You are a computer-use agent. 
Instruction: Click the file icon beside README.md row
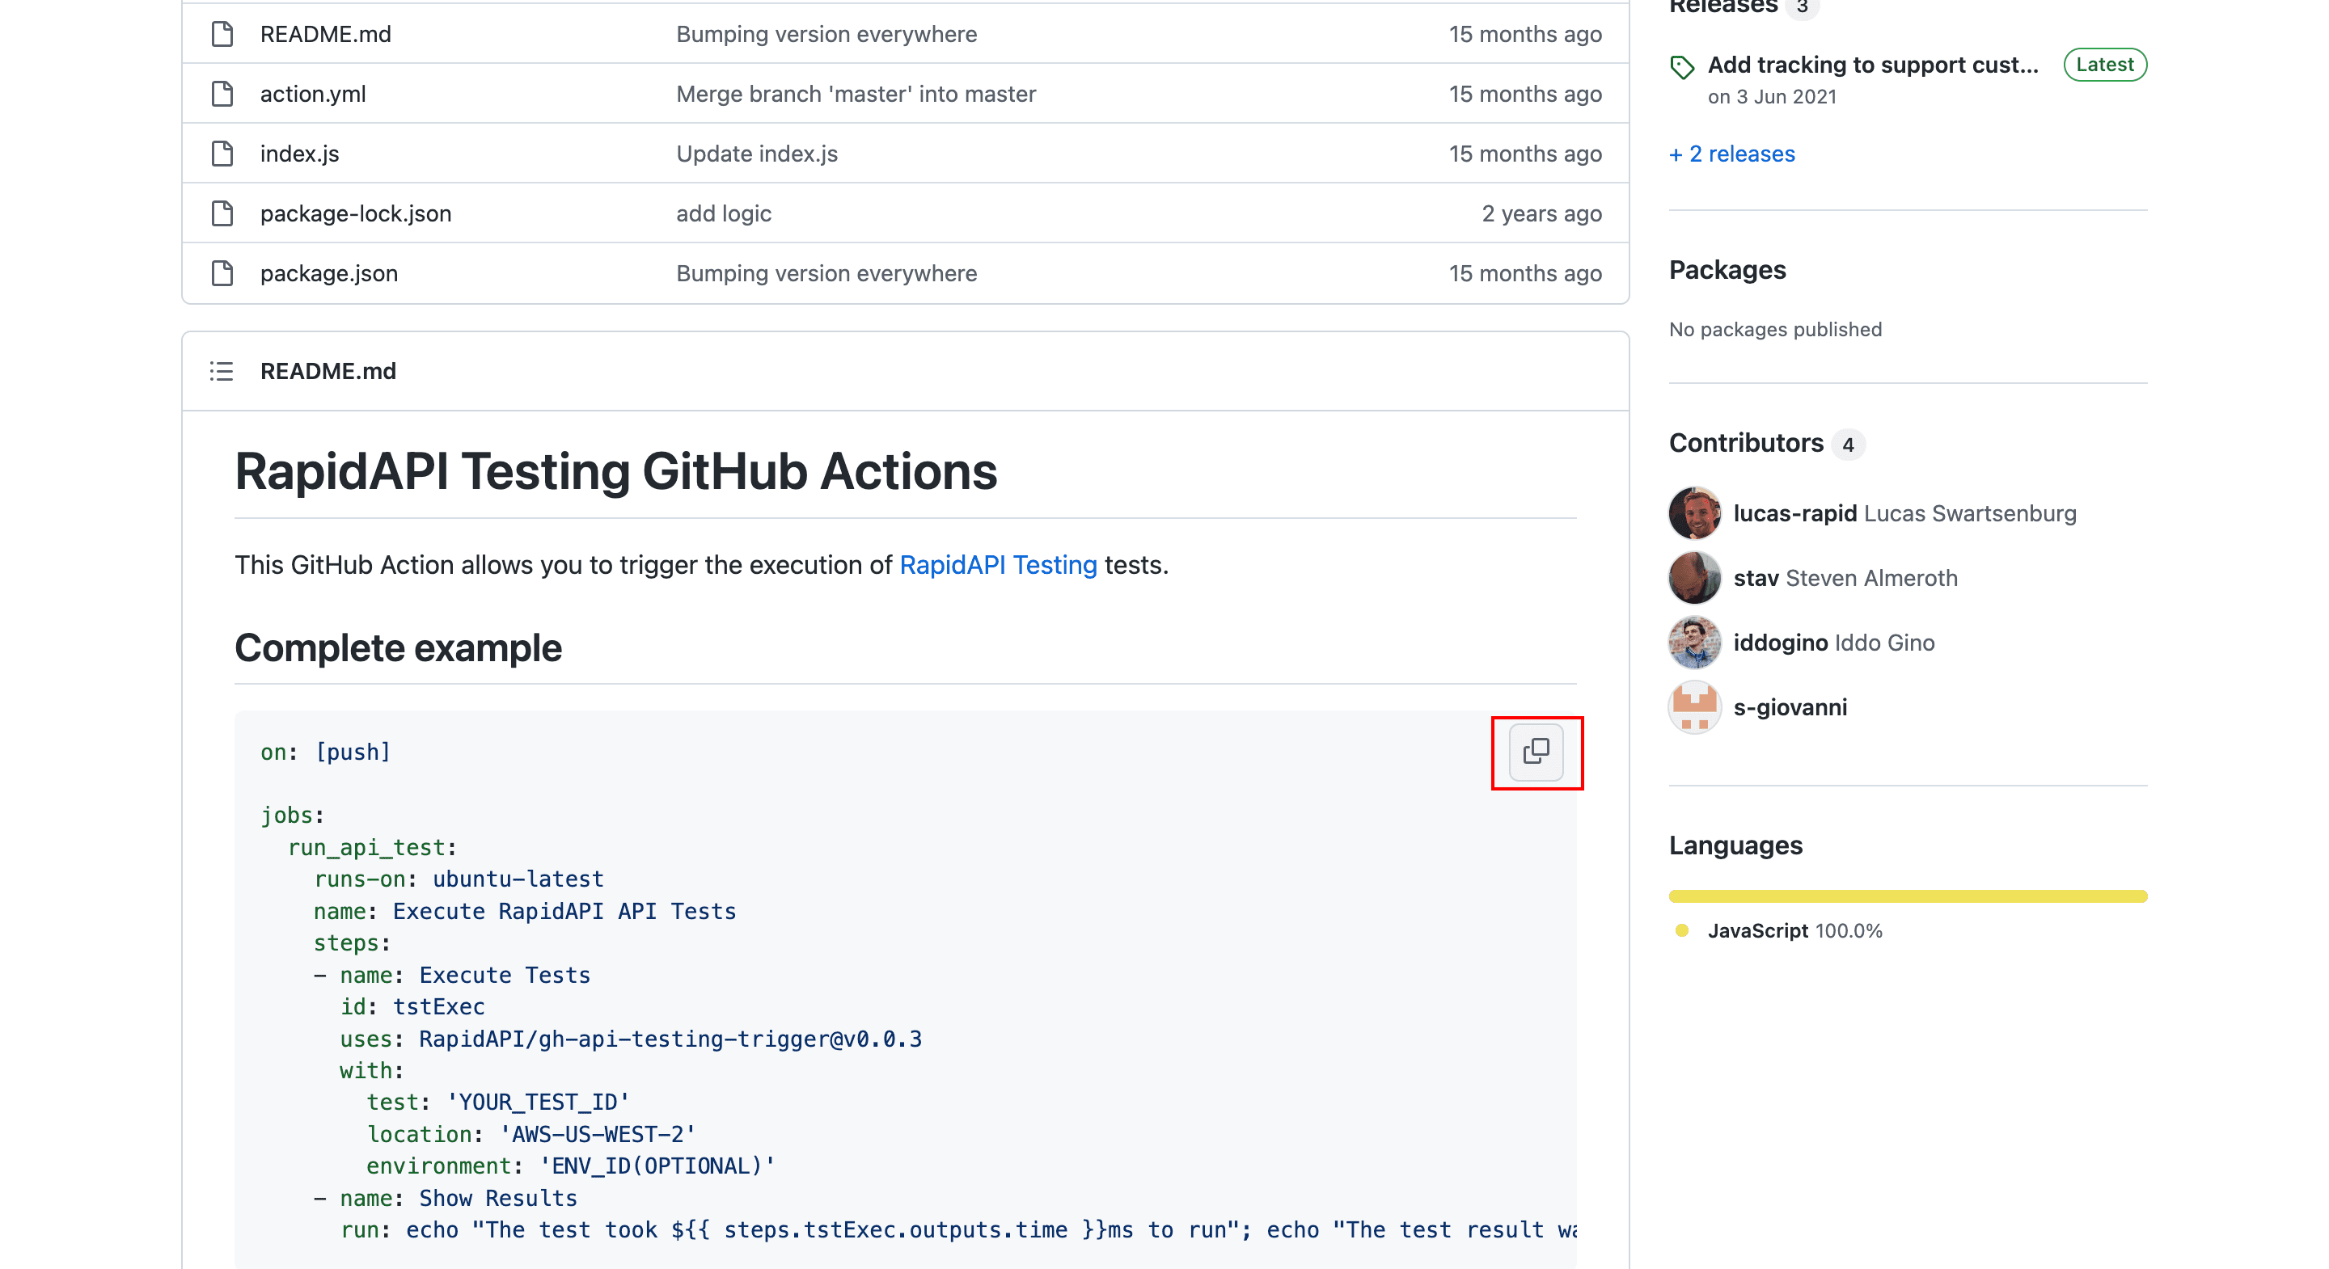coord(222,34)
